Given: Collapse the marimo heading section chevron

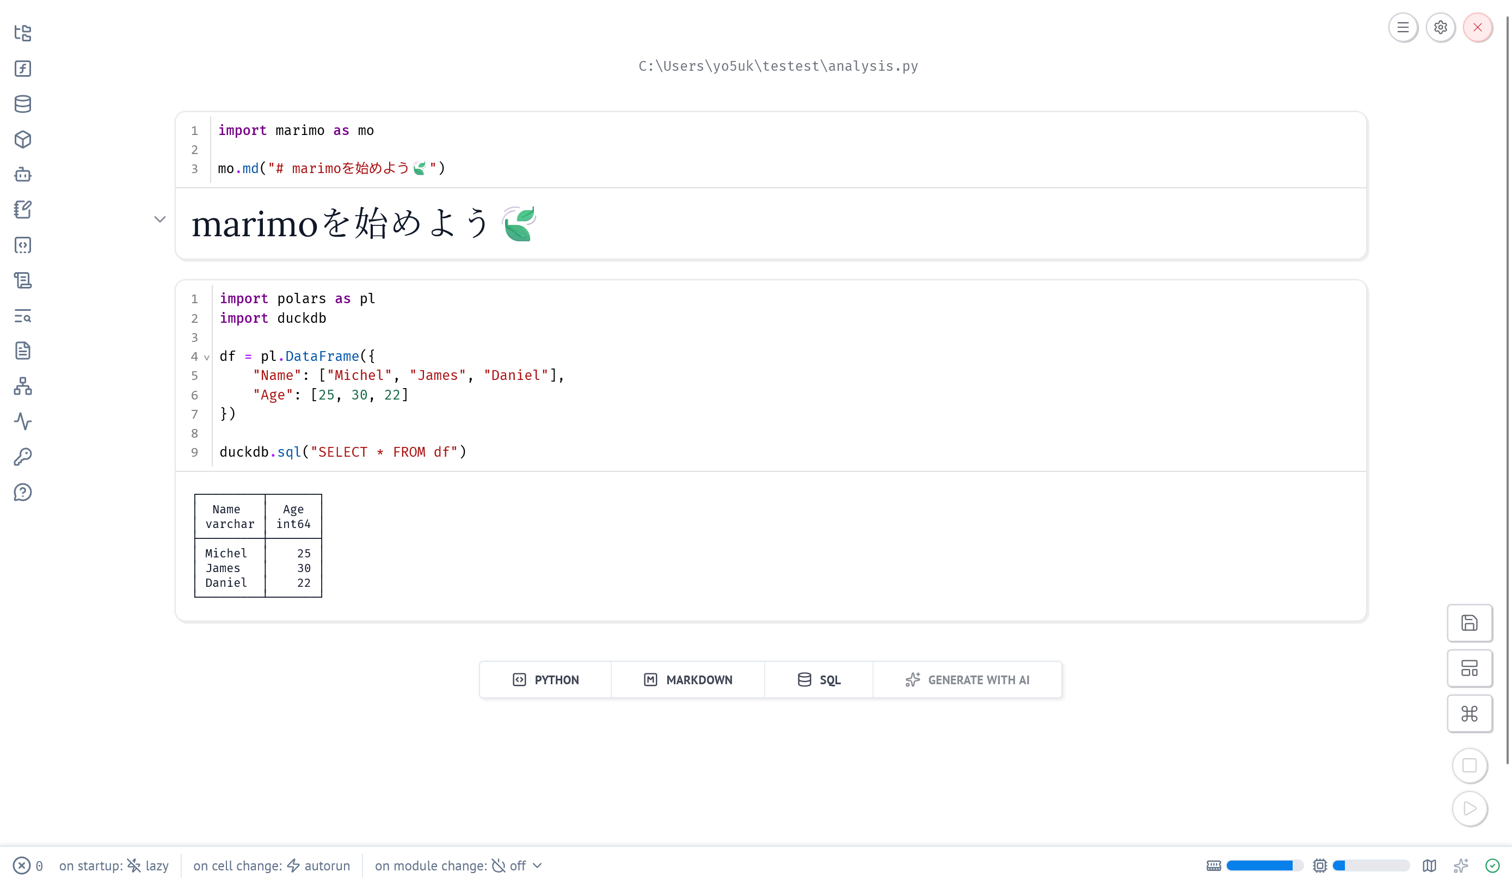Looking at the screenshot, I should pos(159,219).
